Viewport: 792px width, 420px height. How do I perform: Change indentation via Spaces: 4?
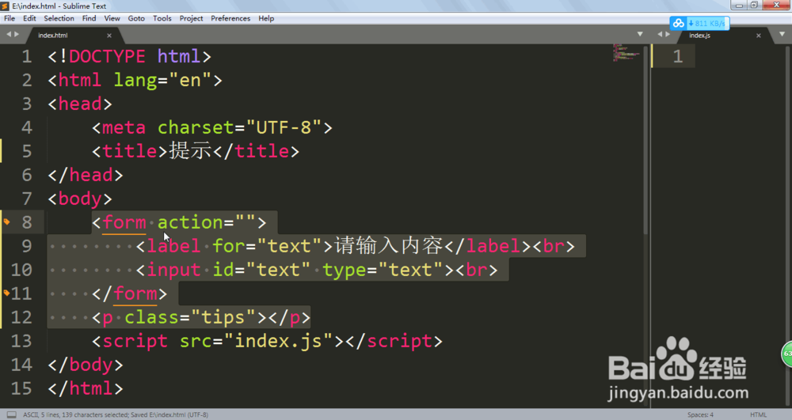(x=700, y=414)
